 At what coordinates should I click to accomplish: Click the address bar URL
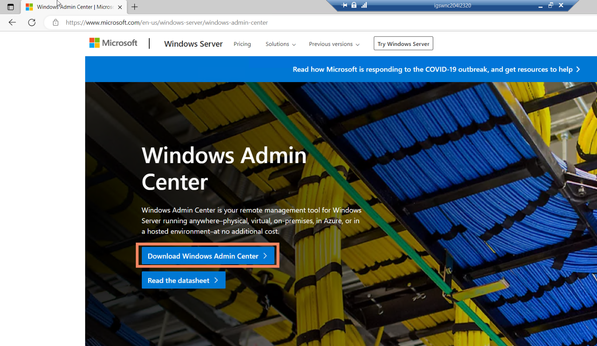tap(167, 22)
